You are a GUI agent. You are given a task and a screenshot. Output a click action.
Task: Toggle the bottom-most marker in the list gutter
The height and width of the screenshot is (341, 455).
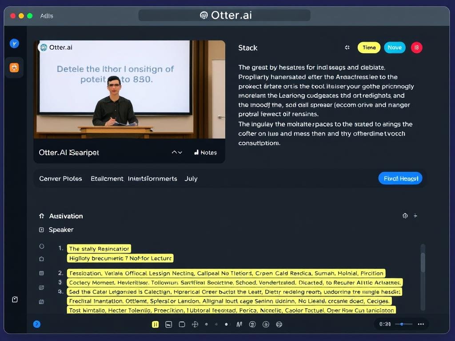click(x=41, y=301)
